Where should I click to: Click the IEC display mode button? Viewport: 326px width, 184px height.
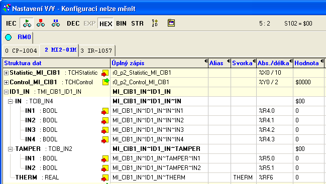[x=11, y=23]
